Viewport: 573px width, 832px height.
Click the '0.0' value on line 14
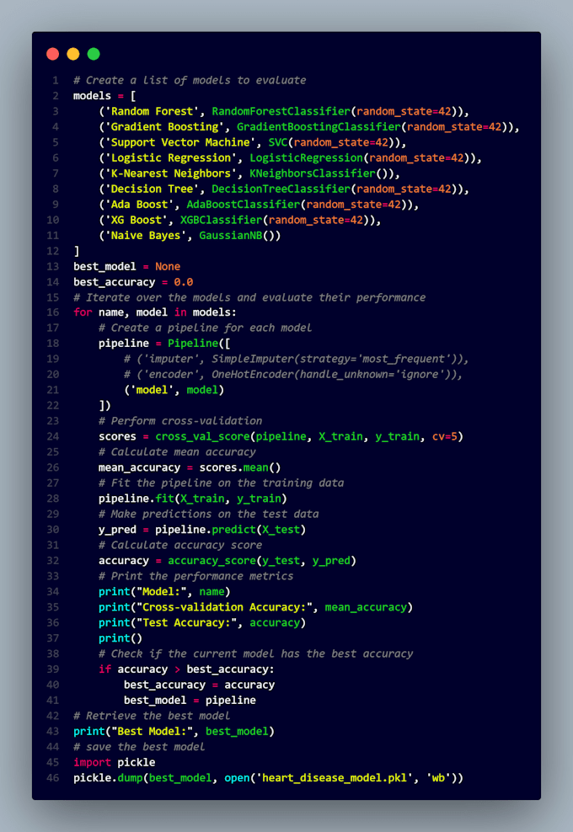[x=183, y=282]
